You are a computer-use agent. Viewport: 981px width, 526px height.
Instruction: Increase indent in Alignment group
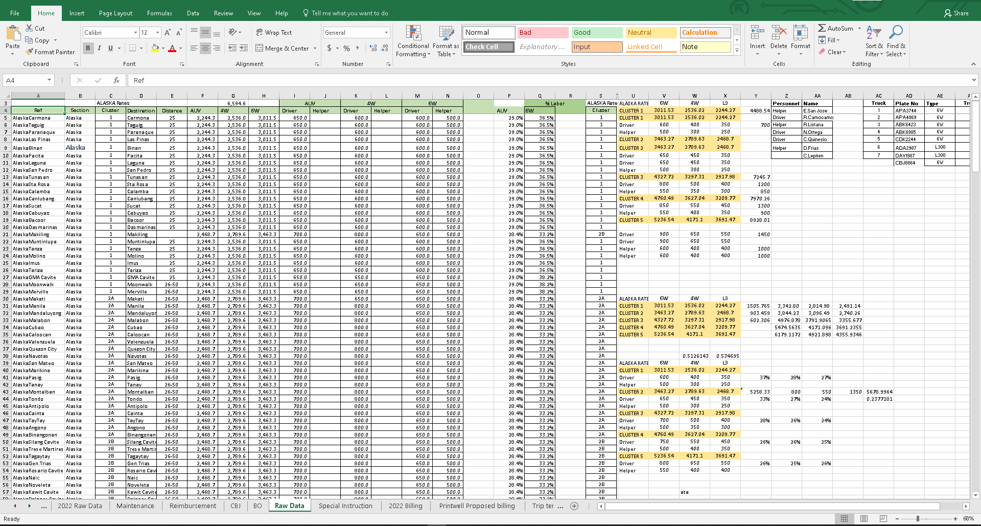[x=244, y=48]
